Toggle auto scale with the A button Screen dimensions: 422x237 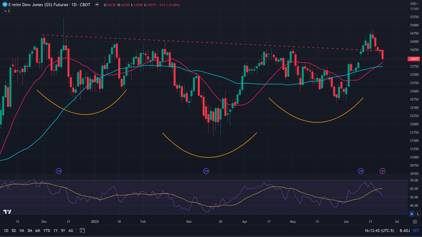(x=412, y=213)
